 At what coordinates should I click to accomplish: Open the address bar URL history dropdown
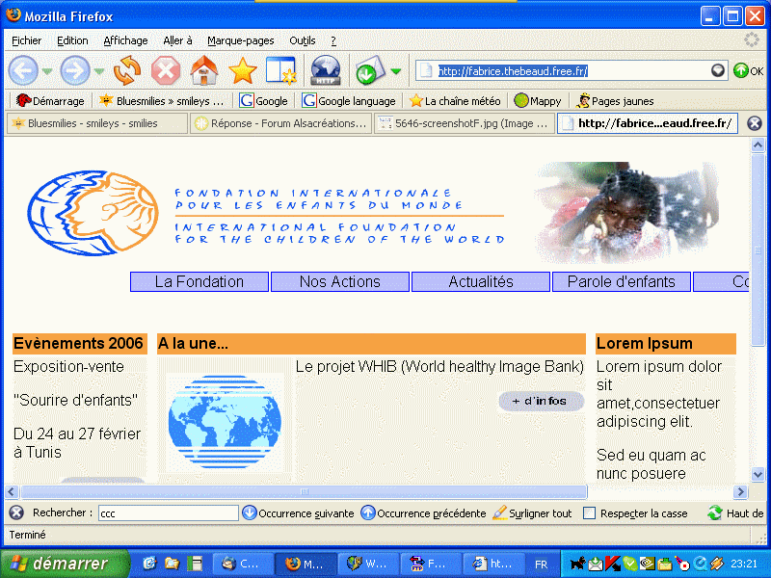(x=718, y=70)
